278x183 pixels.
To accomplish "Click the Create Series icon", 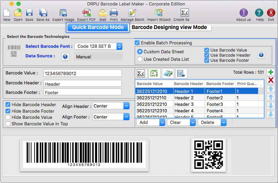I will coord(184,13).
